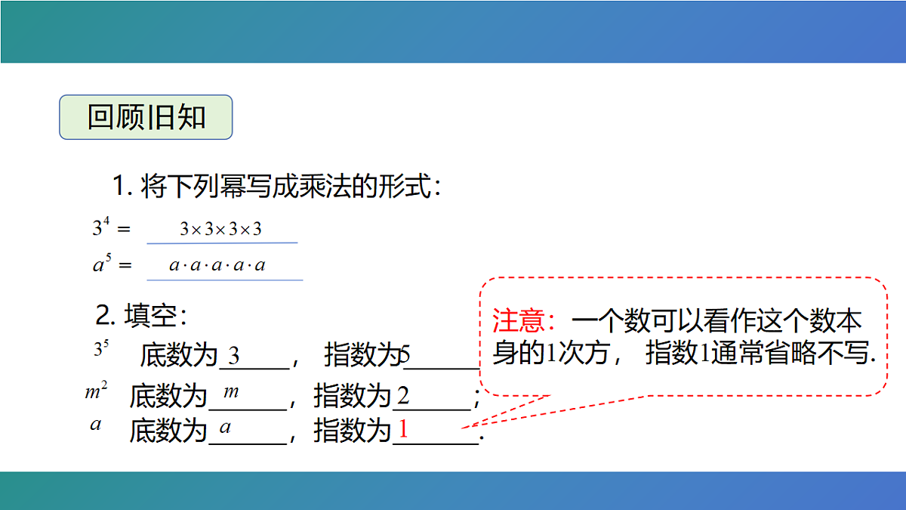Click the answer 3×3×3×3
This screenshot has height=510, width=906.
click(x=220, y=229)
